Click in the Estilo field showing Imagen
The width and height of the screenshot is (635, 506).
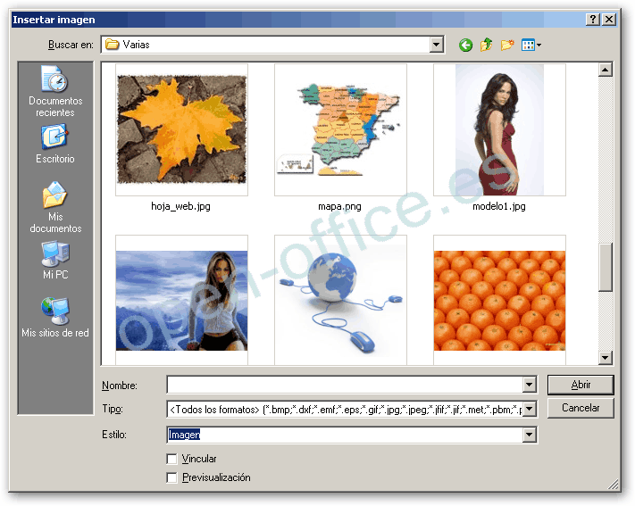pyautogui.click(x=345, y=435)
